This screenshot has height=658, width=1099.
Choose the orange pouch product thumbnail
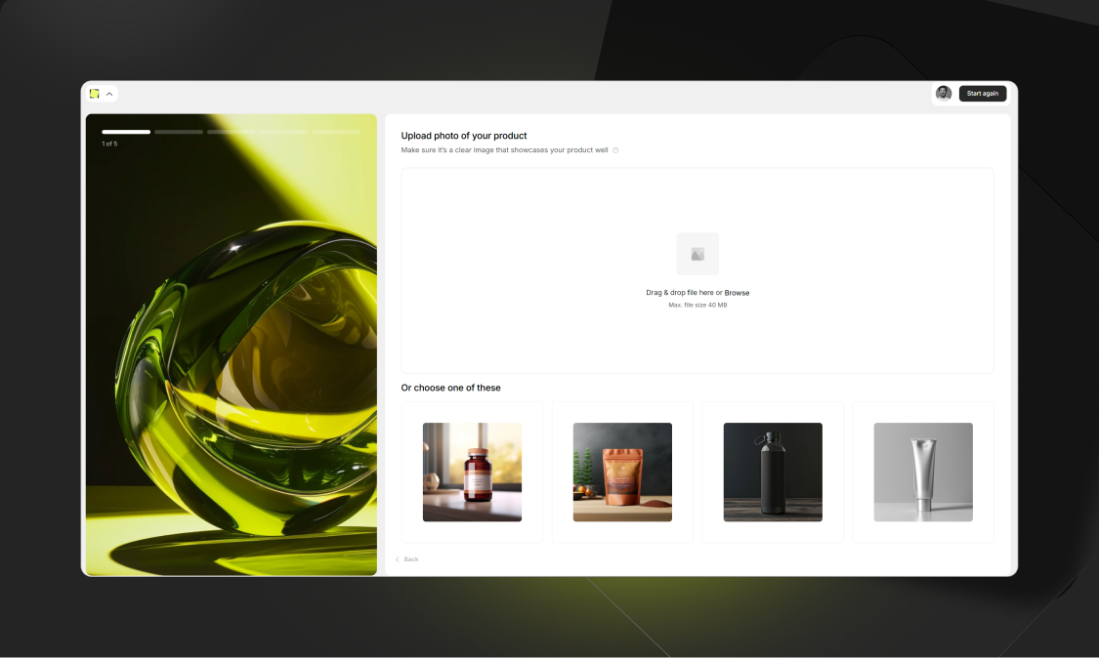[x=622, y=472]
